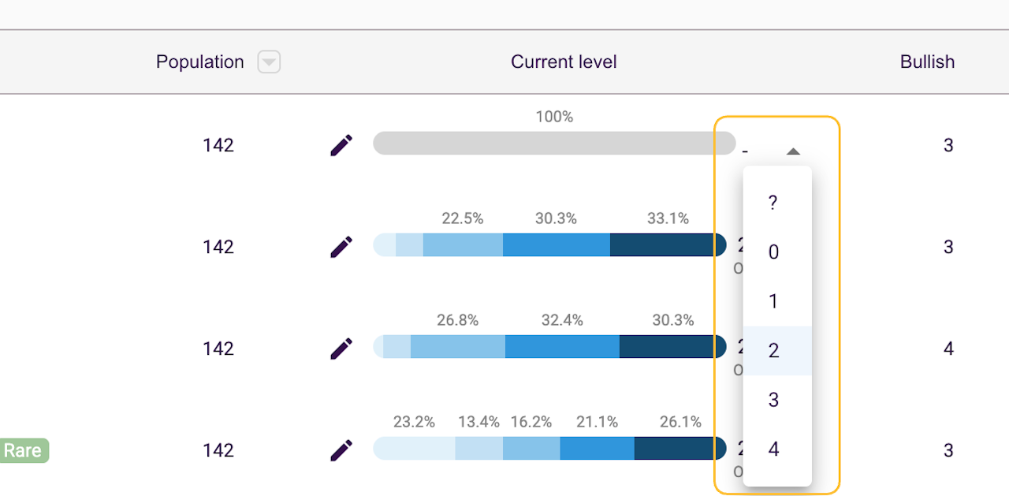Screen dimensions: 1009x496
Task: Collapse the level dropdown using the up arrow
Action: 794,151
